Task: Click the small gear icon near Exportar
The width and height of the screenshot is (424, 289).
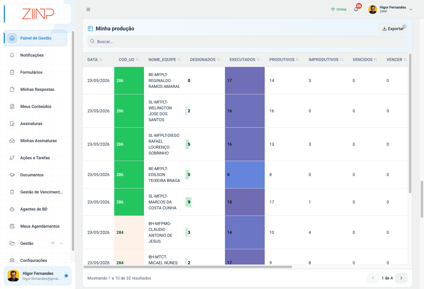Action: 404,27
